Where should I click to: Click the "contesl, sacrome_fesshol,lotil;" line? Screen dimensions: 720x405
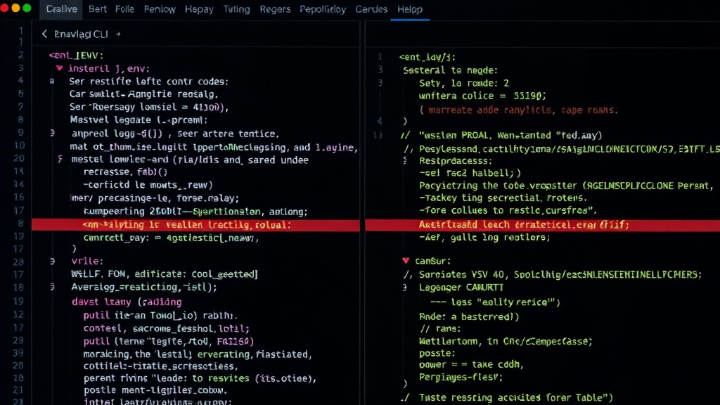[x=166, y=329]
